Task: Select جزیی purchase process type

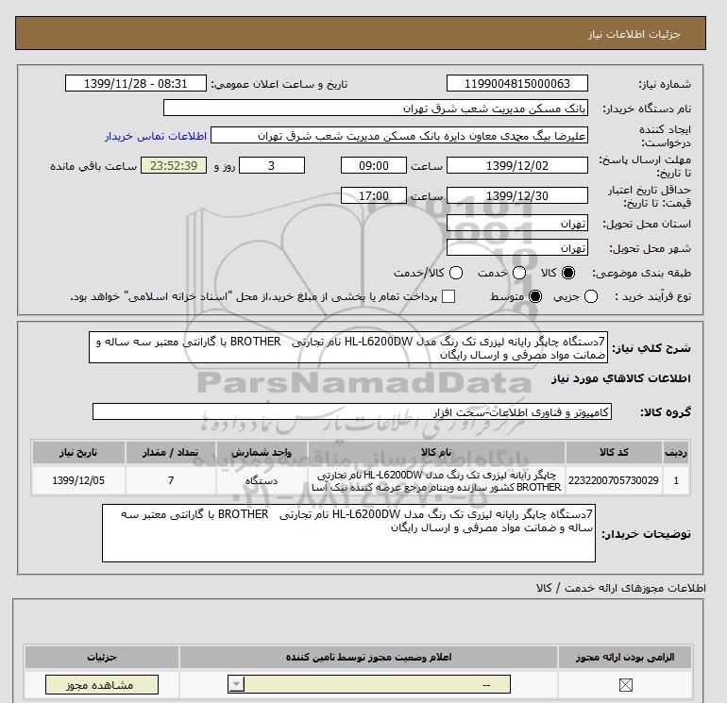Action: (592, 297)
